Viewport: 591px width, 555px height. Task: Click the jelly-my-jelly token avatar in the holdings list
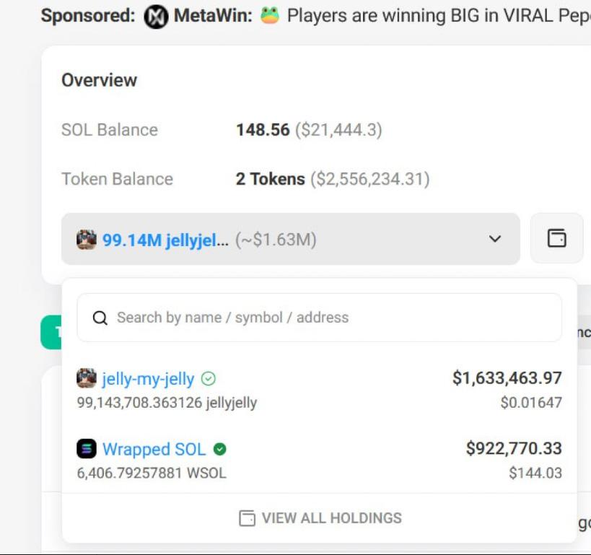(x=87, y=378)
